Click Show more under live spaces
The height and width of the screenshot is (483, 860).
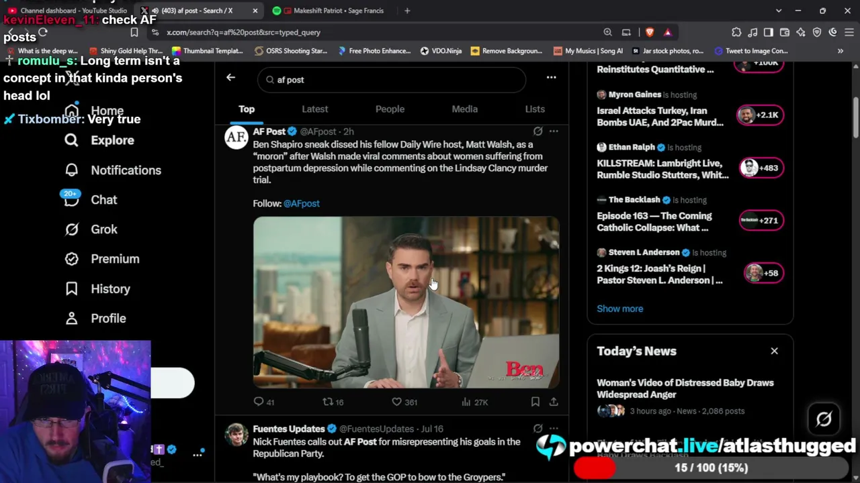tap(619, 309)
